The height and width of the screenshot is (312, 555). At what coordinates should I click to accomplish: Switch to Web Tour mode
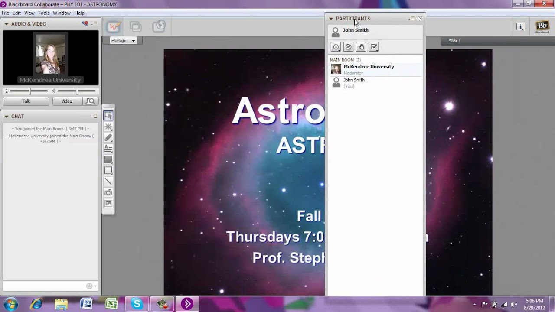(x=159, y=26)
